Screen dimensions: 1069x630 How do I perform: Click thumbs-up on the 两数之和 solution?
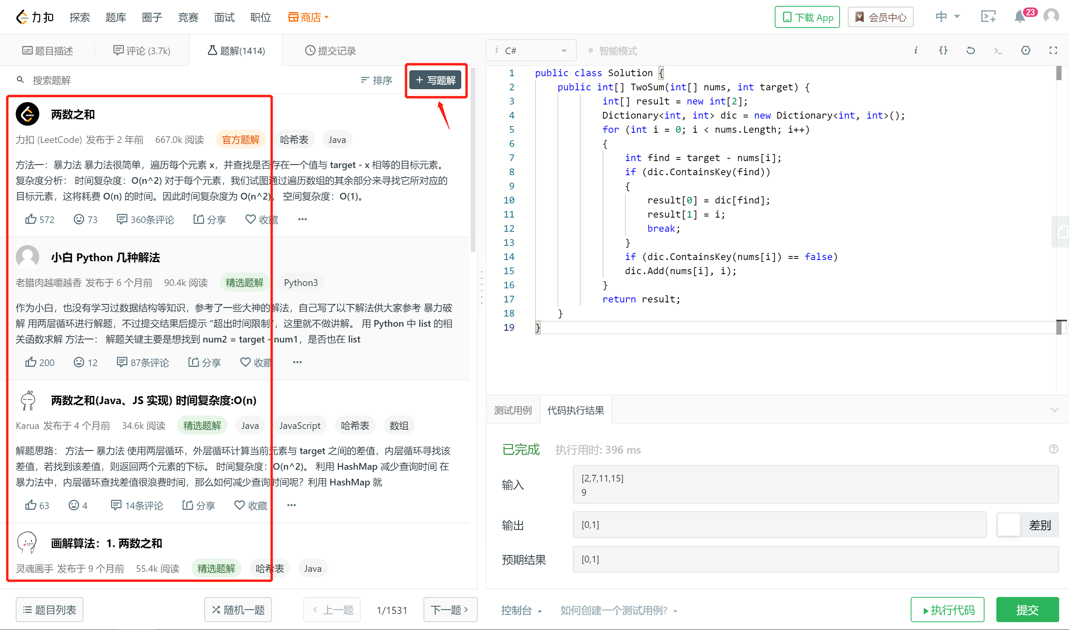(31, 219)
